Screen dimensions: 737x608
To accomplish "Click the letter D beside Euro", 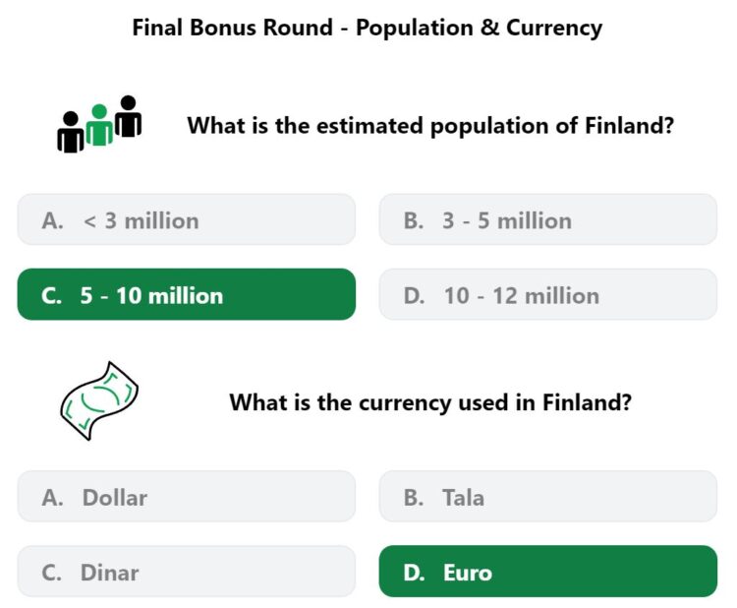I will coord(414,573).
